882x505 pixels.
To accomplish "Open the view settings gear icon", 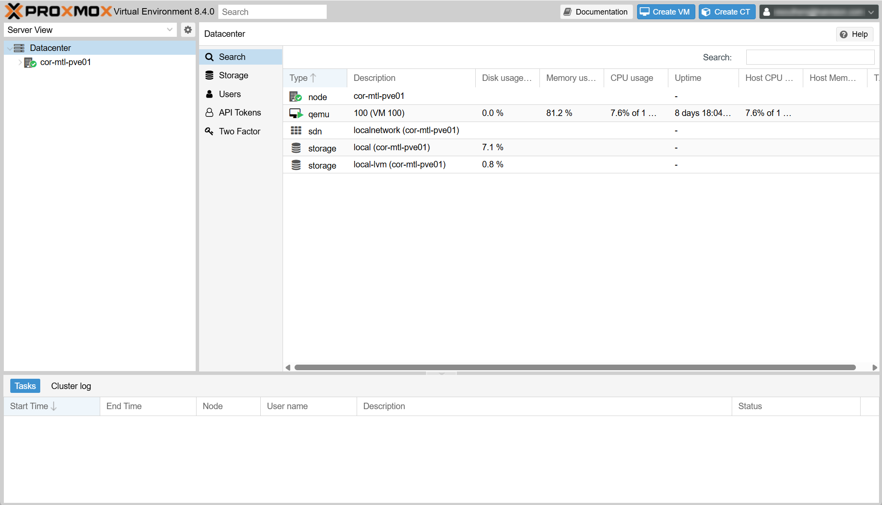I will tap(188, 30).
